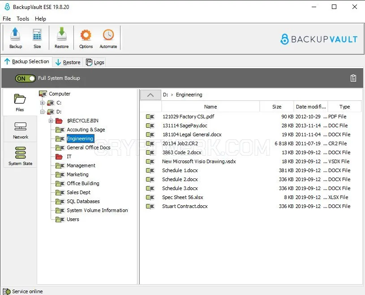365x295 pixels.
Task: Open the File menu
Action: click(x=7, y=19)
